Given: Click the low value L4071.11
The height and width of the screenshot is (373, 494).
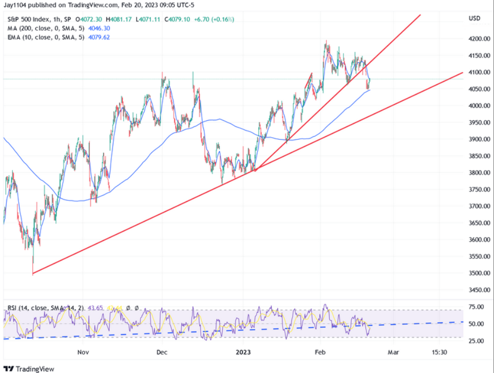Looking at the screenshot, I should (148, 19).
